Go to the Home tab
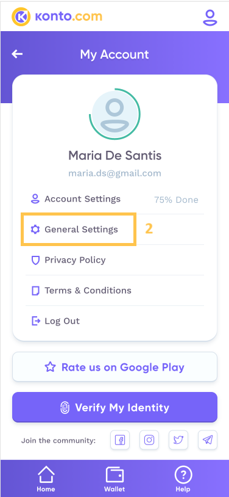 46,479
